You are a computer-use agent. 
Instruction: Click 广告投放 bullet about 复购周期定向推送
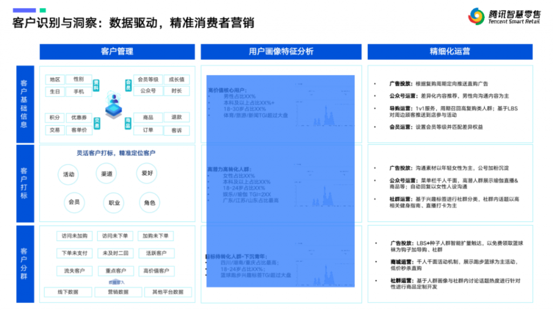click(439, 84)
